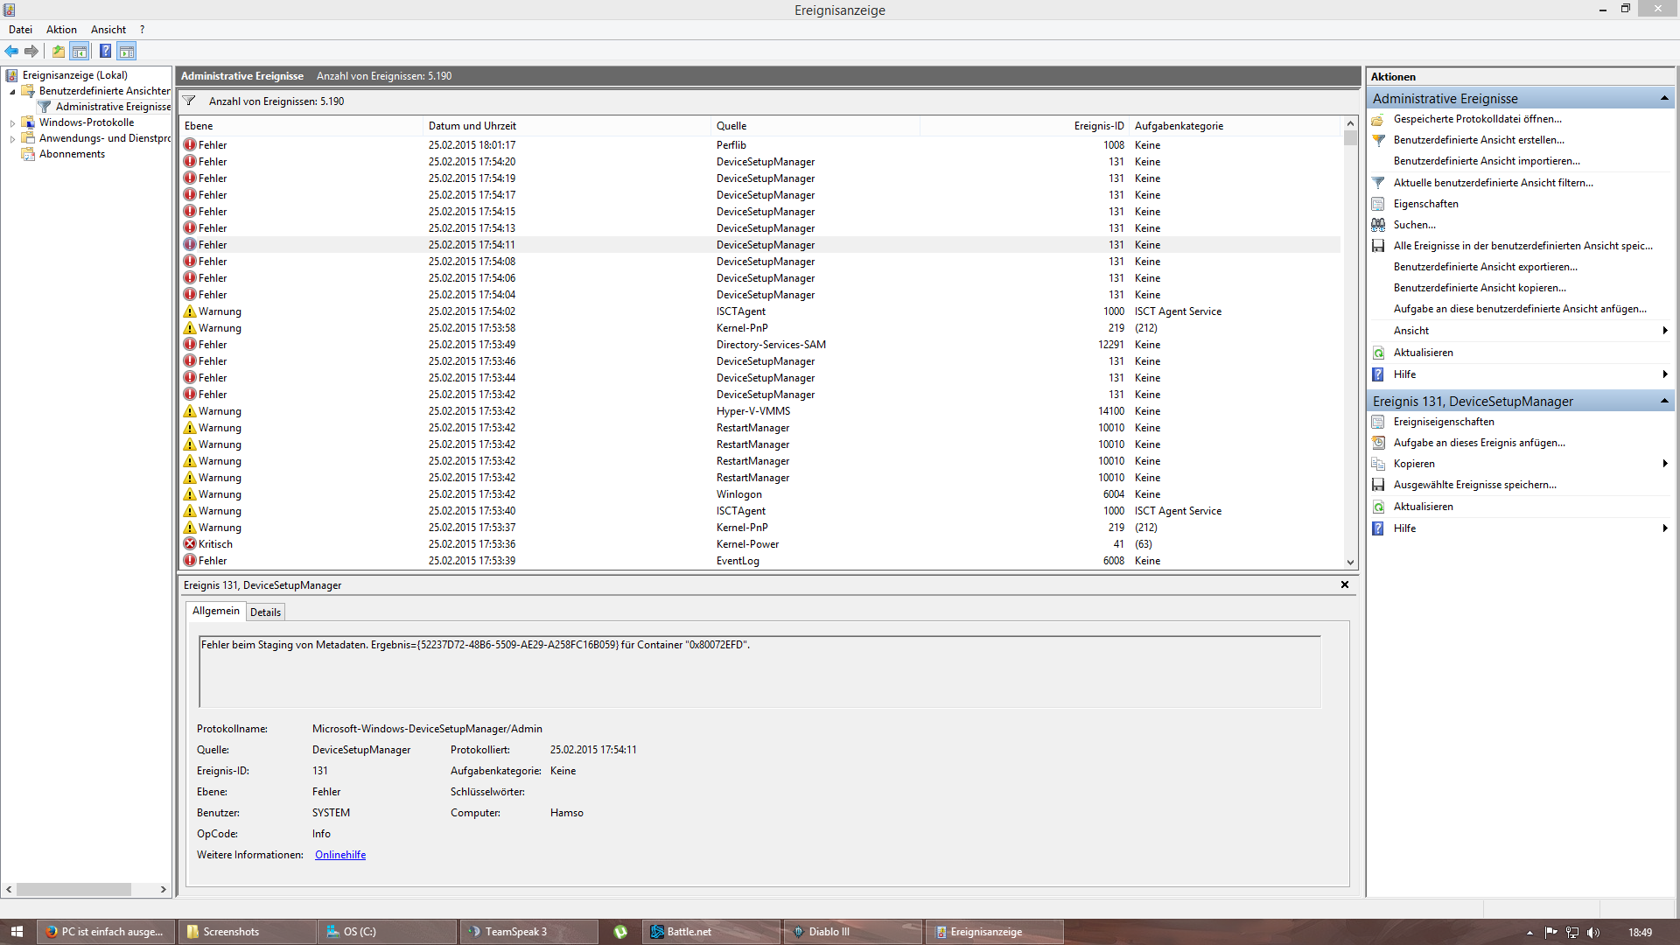Screen dimensions: 1680x945
Task: Click event list scrollbar down arrow
Action: [x=1350, y=563]
